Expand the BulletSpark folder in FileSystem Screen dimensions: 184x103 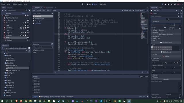[5, 73]
